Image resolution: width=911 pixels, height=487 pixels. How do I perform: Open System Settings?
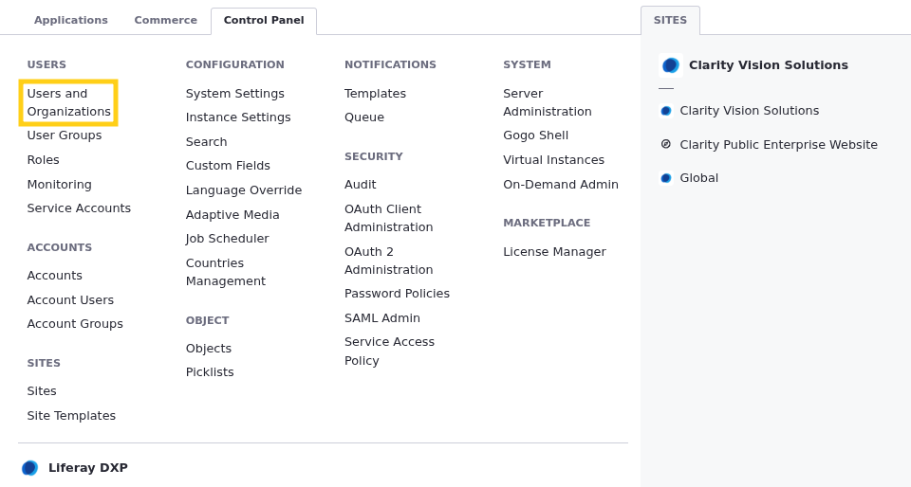pyautogui.click(x=235, y=94)
